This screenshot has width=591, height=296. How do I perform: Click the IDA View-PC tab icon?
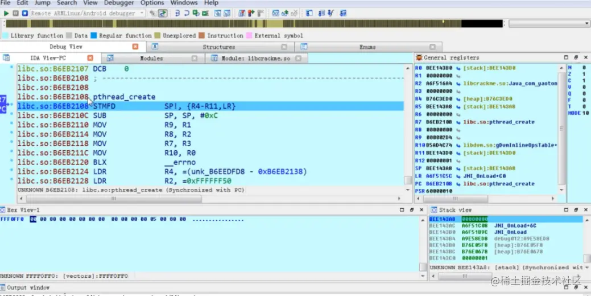point(6,58)
